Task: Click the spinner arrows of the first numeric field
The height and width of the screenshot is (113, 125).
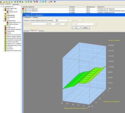Action: [47, 24]
